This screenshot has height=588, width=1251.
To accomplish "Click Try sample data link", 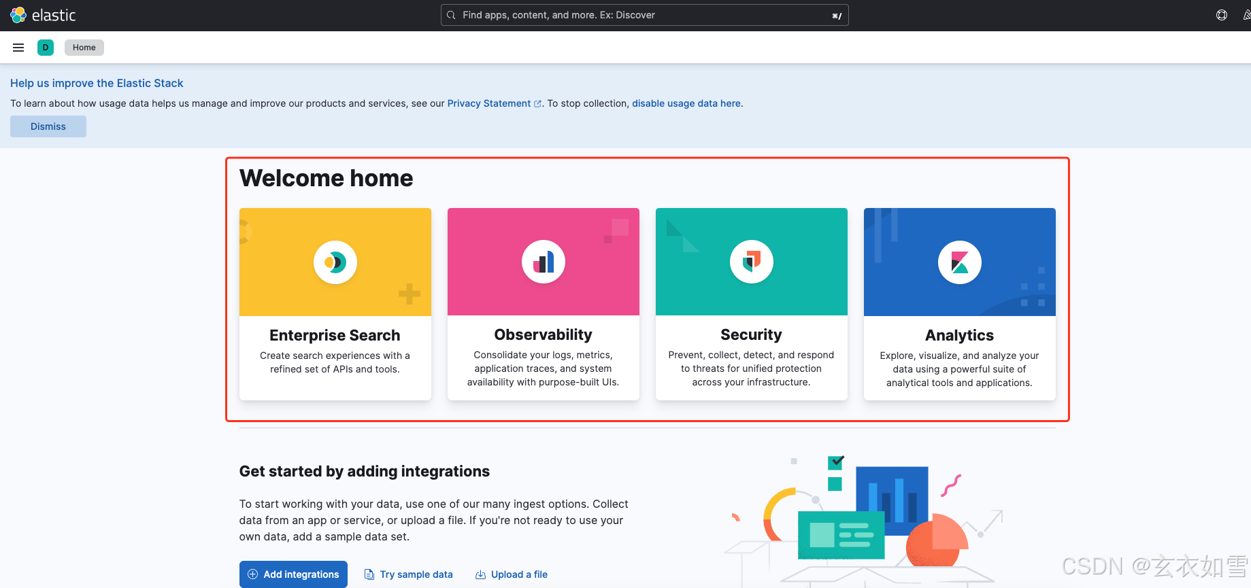I will (x=409, y=574).
